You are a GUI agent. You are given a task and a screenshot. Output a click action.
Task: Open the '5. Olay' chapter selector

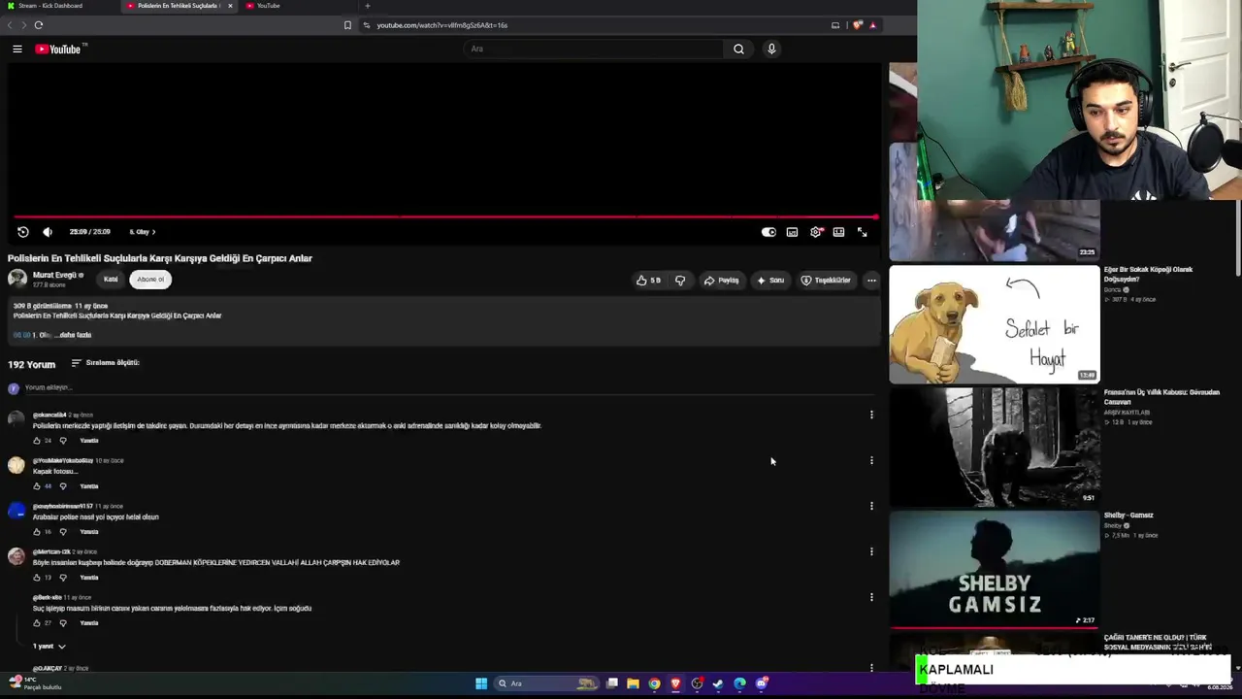pos(143,232)
